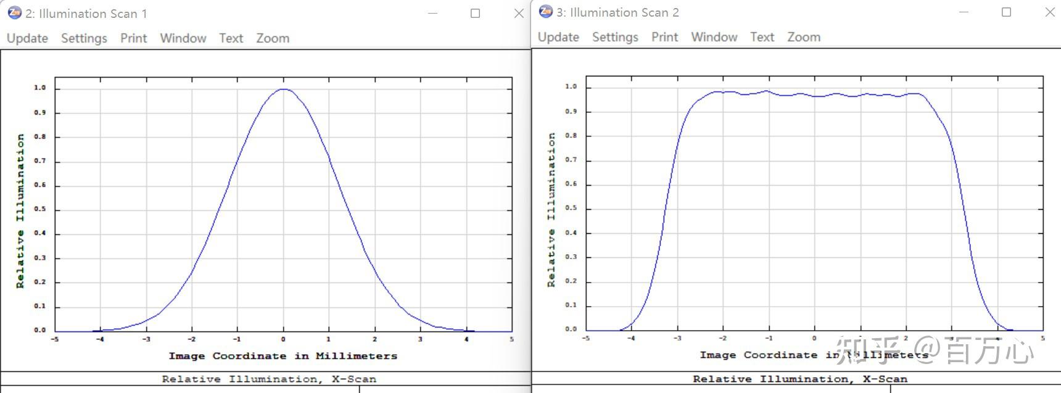Open Window menu in Illumination Scan 2
This screenshot has height=393, width=1061.
(x=714, y=37)
